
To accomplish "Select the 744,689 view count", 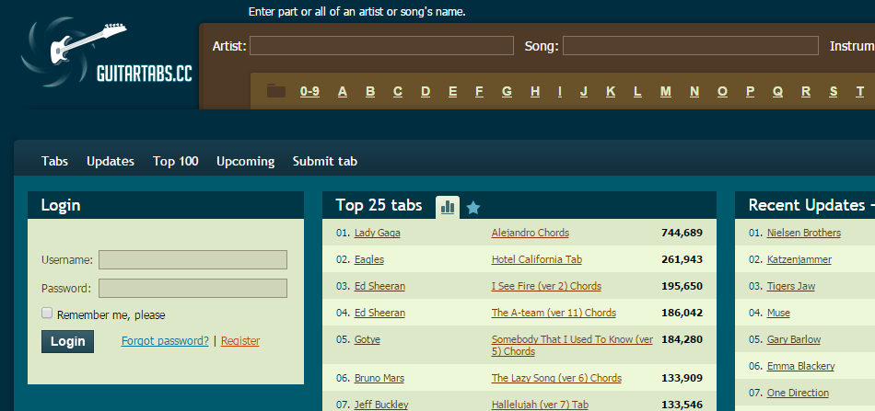I will (682, 233).
